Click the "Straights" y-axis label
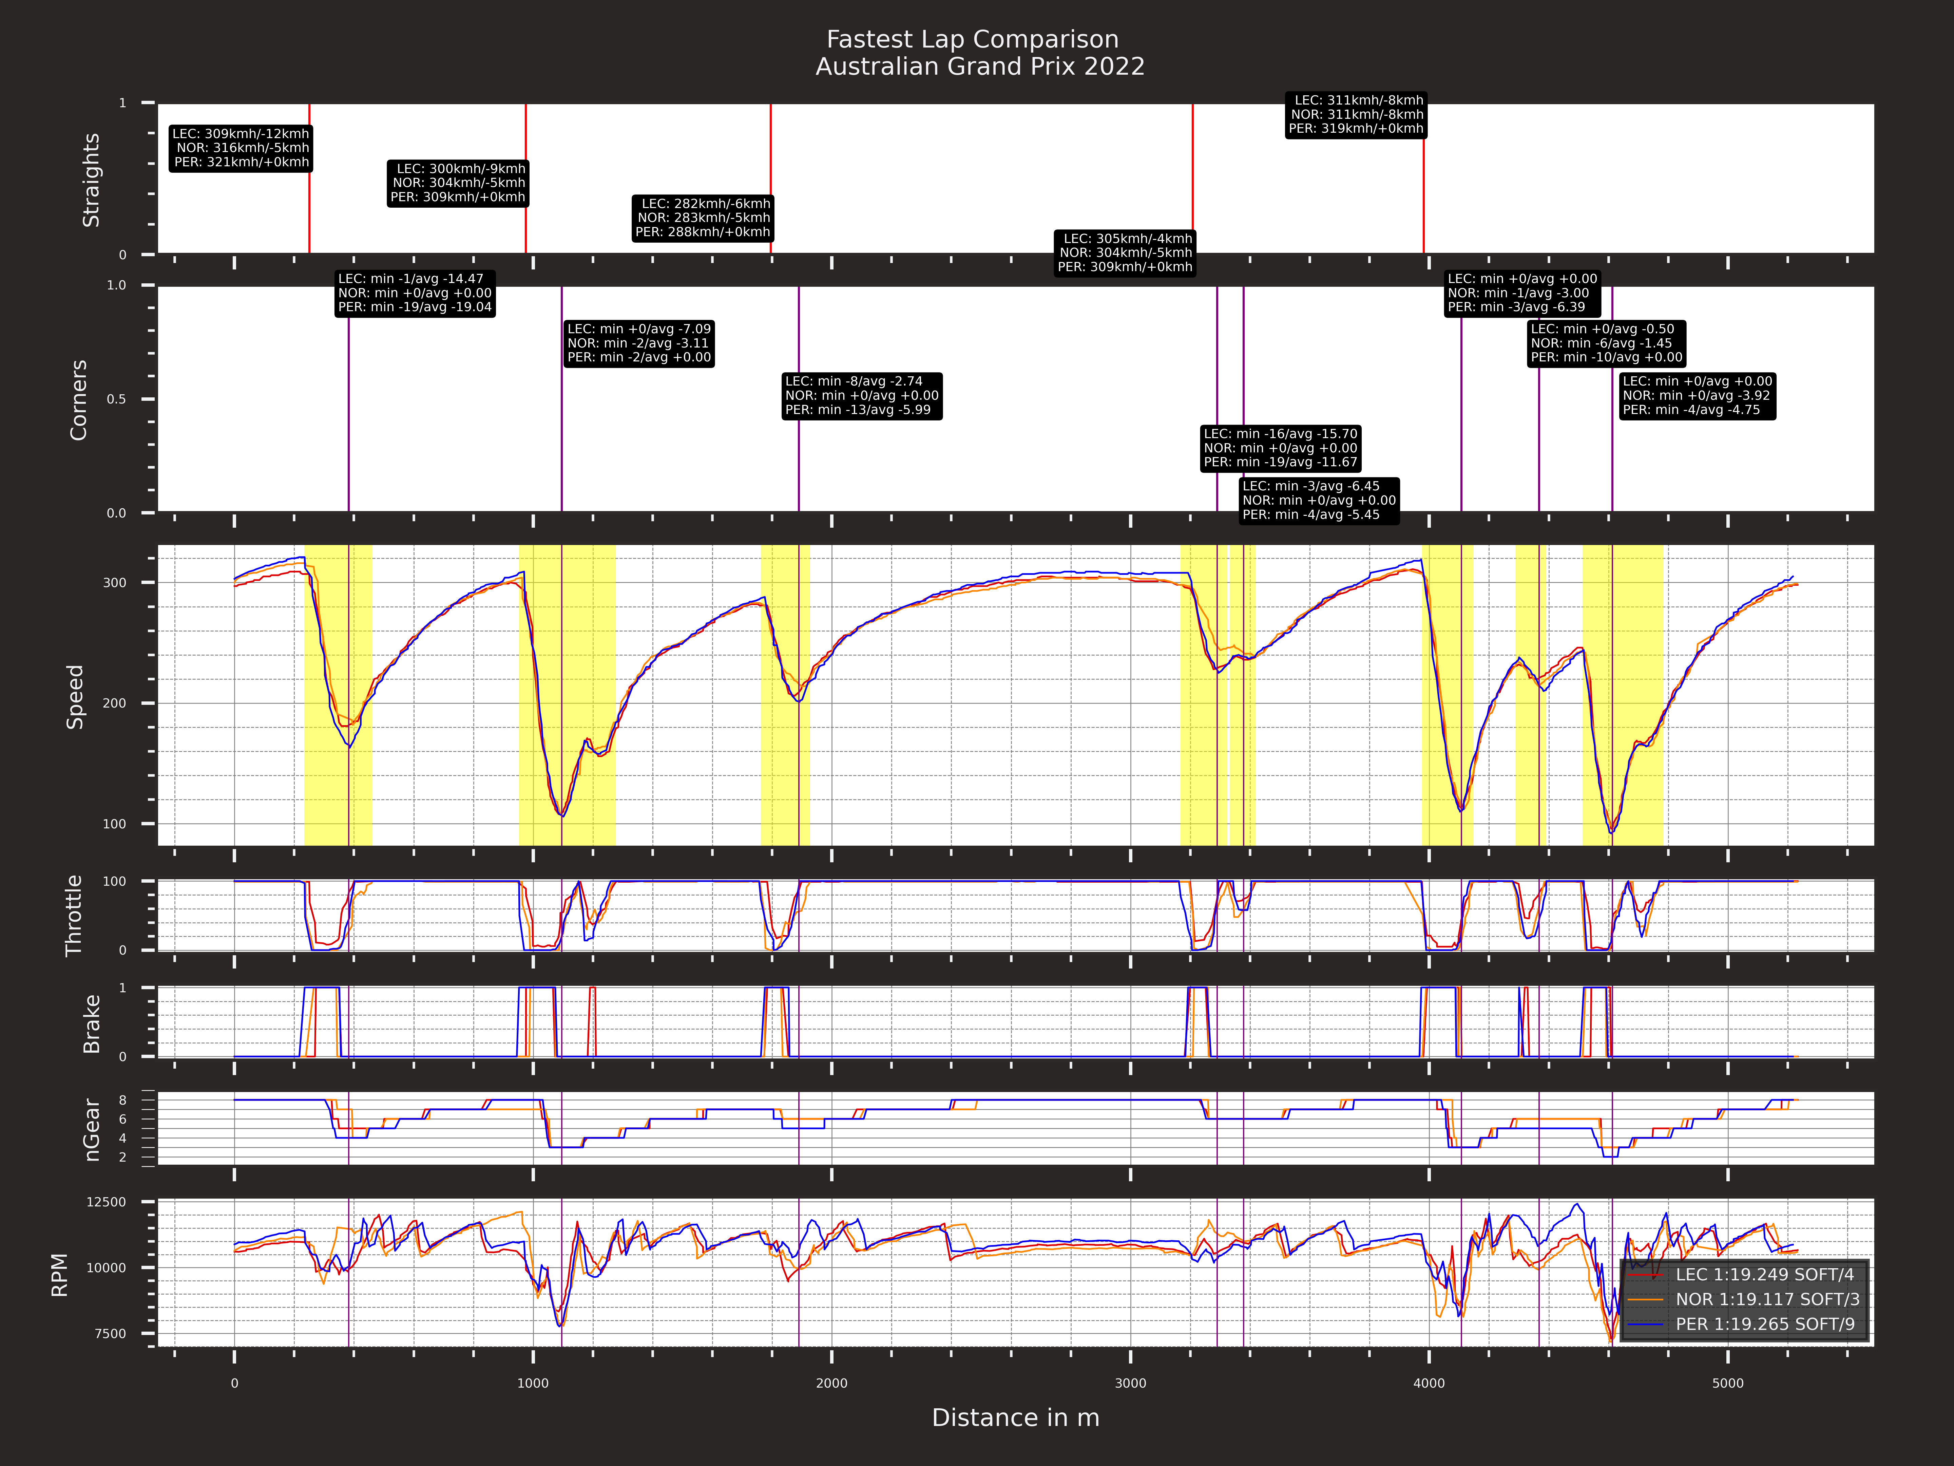The image size is (1954, 1466). (x=91, y=180)
